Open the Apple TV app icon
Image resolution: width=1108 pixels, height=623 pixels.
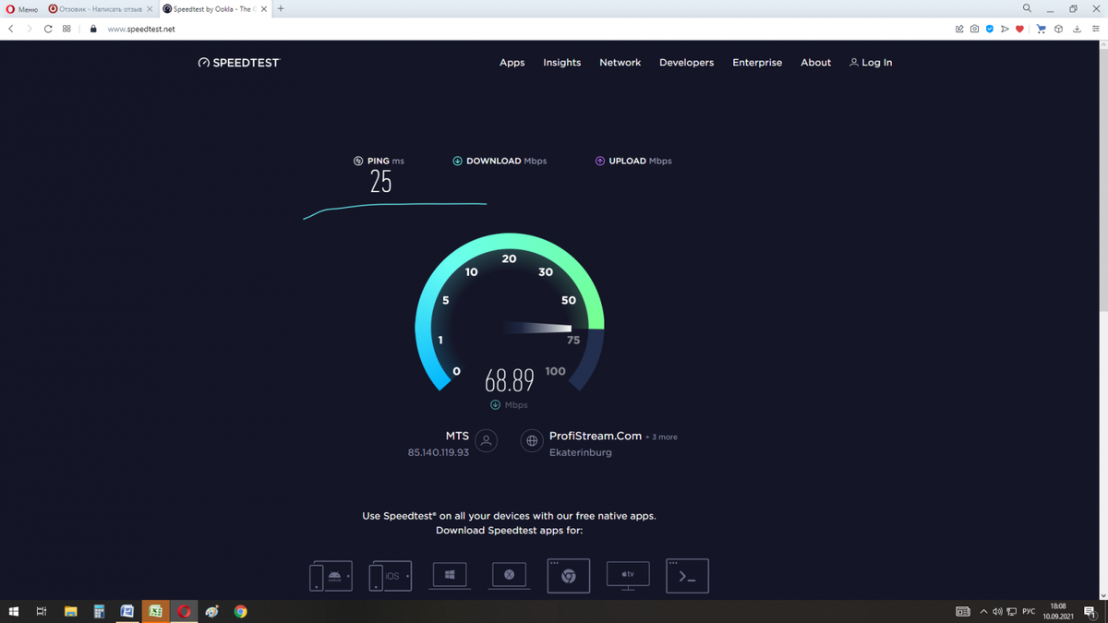tap(628, 575)
